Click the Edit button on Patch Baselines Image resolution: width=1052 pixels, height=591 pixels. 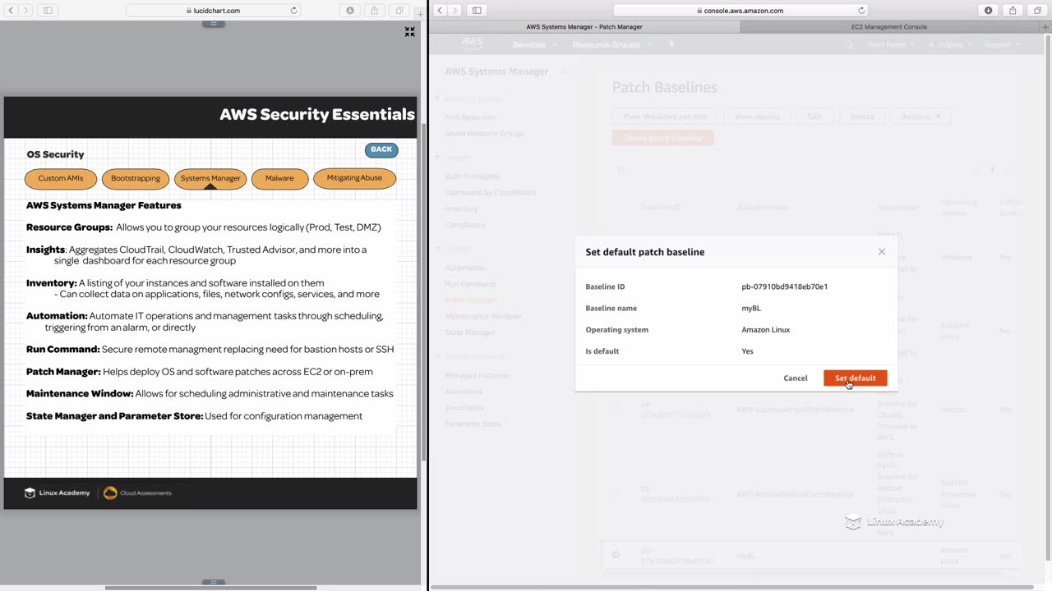click(x=814, y=117)
